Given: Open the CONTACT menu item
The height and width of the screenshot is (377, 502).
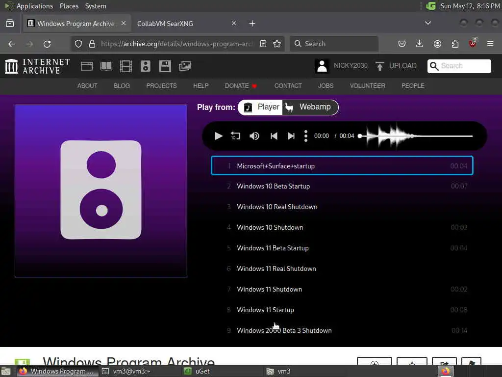Looking at the screenshot, I should 288,85.
